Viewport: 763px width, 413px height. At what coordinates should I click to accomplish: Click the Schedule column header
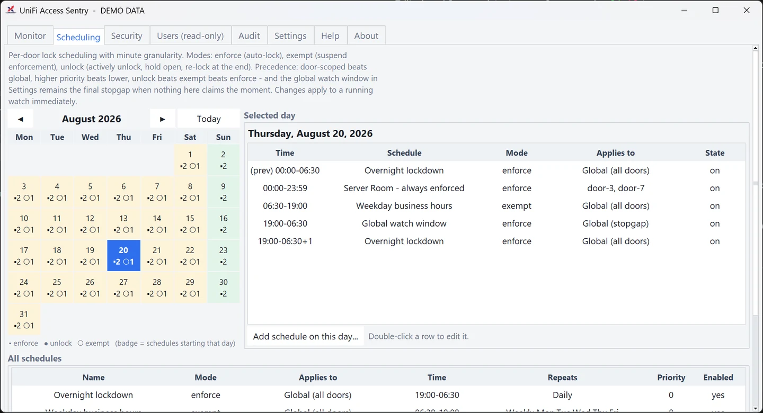(x=404, y=152)
